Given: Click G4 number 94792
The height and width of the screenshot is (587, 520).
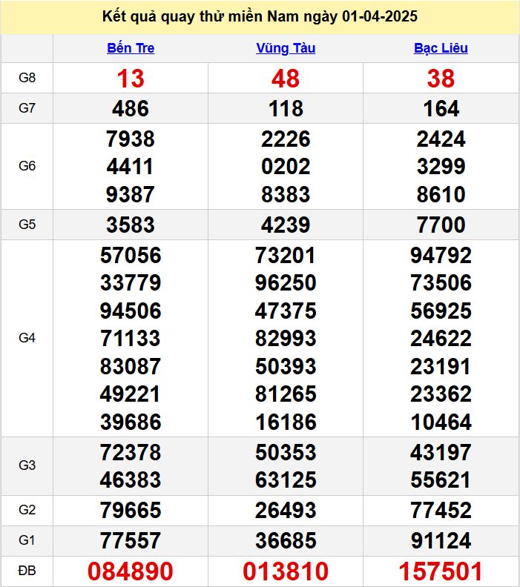Looking at the screenshot, I should pyautogui.click(x=441, y=255).
